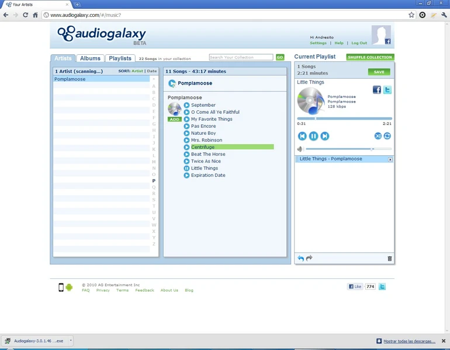Image resolution: width=450 pixels, height=350 pixels.
Task: Open the Android app icon in footer
Action: pos(69,287)
